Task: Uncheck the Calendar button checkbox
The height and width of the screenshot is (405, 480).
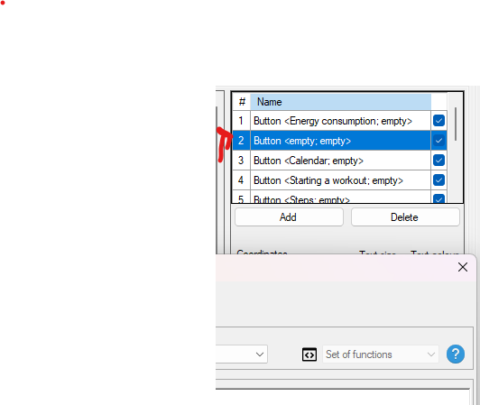Action: coord(438,160)
